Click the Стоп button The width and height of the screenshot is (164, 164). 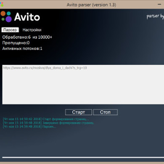(105, 112)
